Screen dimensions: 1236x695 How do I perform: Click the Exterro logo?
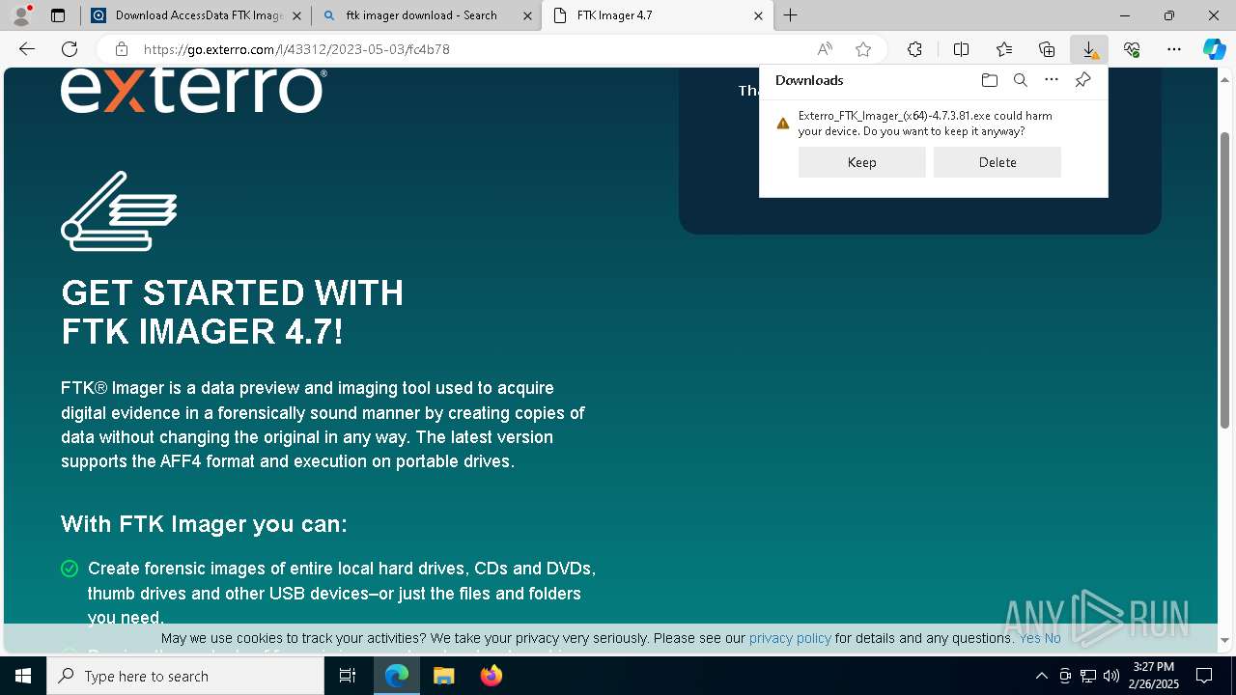193,90
